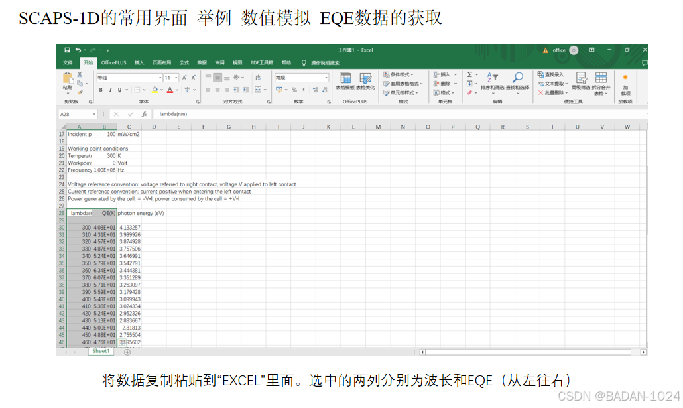The image size is (683, 408).
Task: Click the 插入 cells button in ribbon
Action: (x=445, y=74)
